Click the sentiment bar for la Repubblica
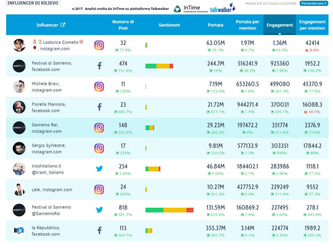 coord(149,230)
